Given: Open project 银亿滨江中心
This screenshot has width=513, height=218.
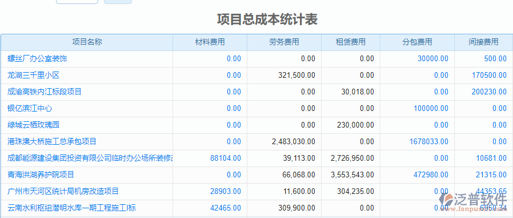Looking at the screenshot, I should click(30, 109).
